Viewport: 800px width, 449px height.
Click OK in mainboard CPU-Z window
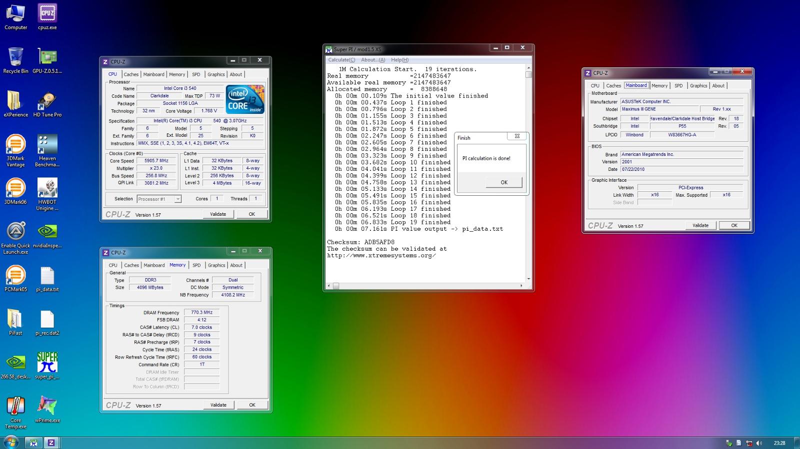734,225
